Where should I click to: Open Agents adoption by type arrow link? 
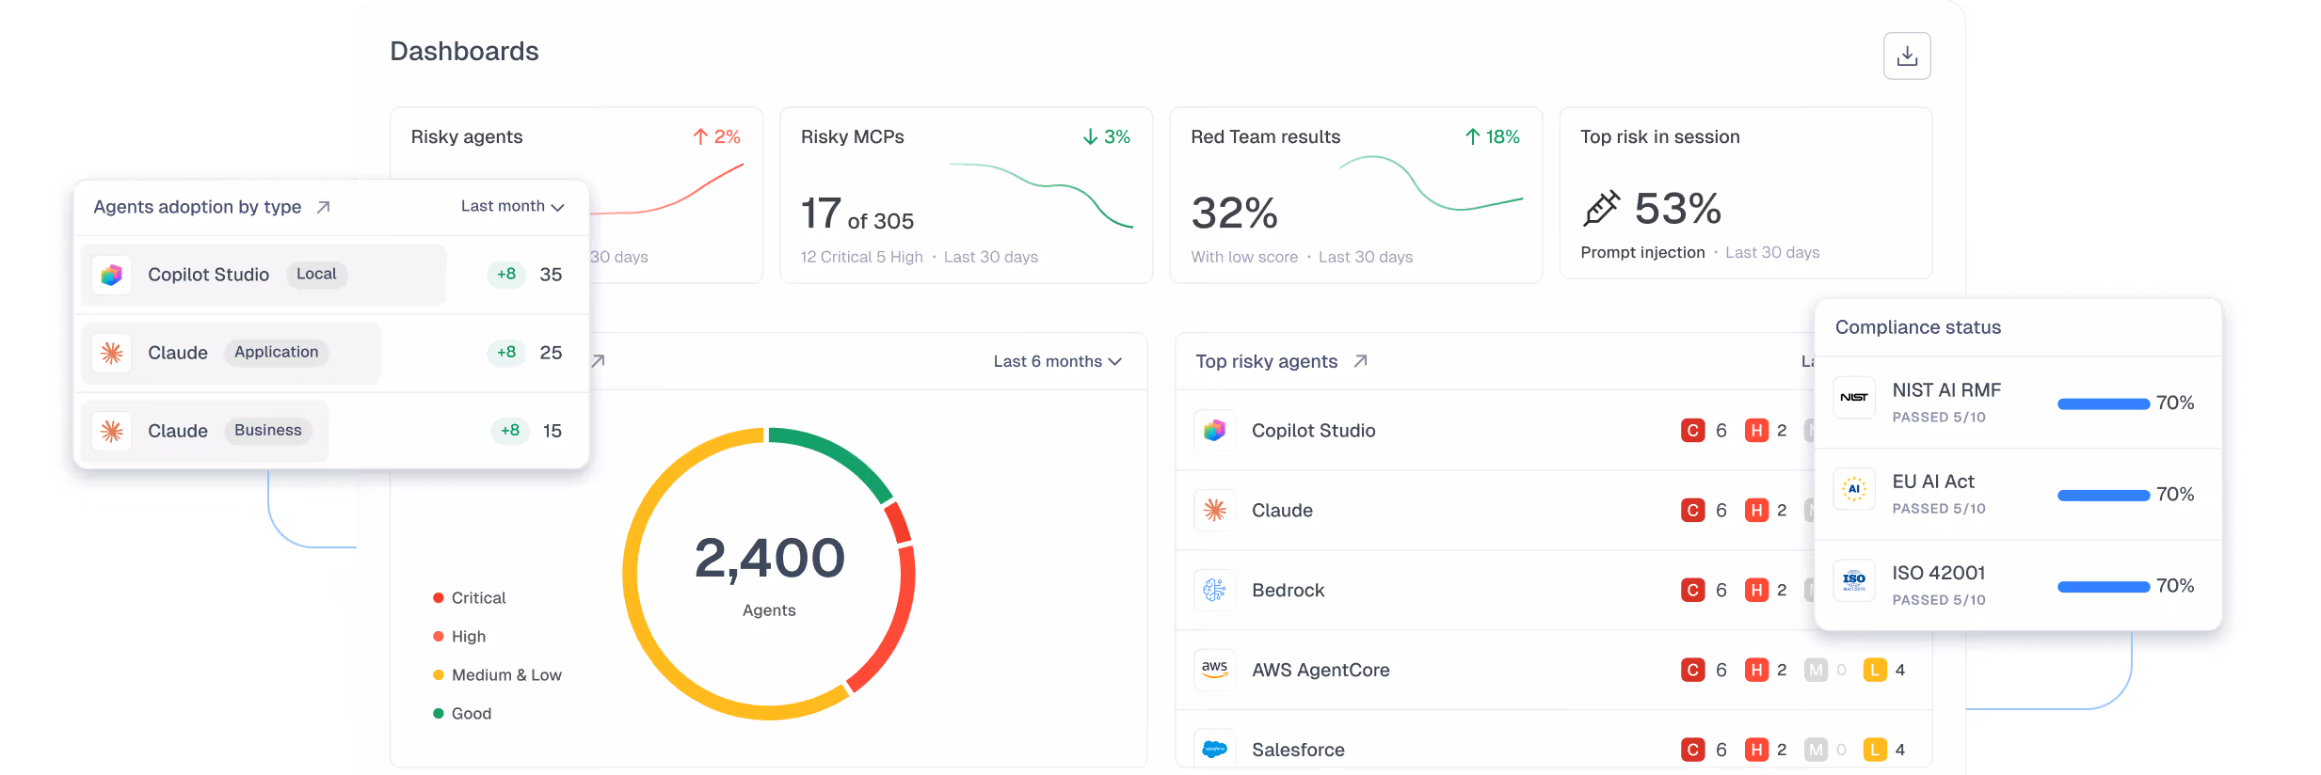click(323, 207)
